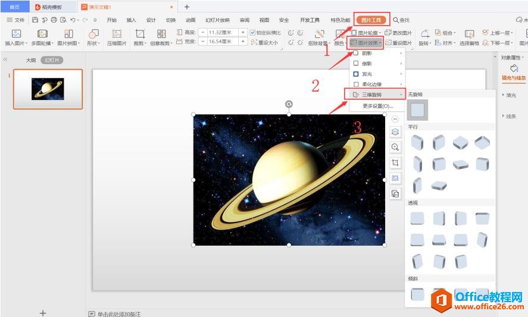Click the 重设图片 (reset picture) button

coord(399,43)
